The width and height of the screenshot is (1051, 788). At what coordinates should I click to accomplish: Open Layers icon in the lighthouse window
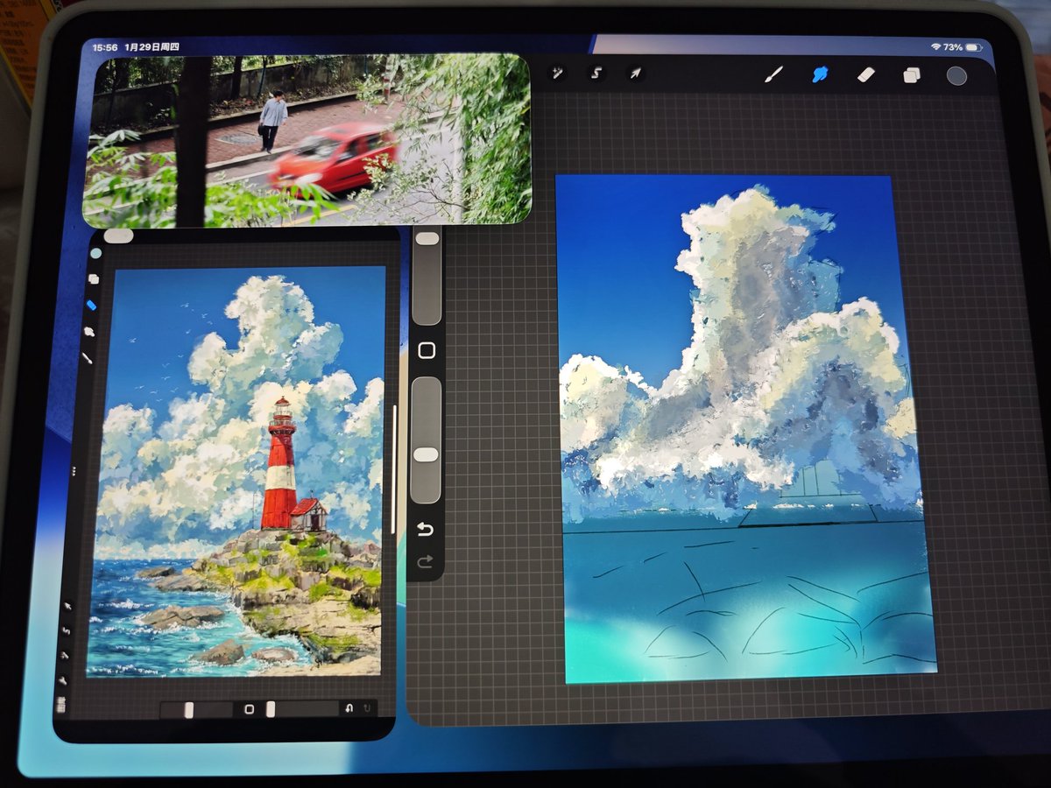point(94,279)
